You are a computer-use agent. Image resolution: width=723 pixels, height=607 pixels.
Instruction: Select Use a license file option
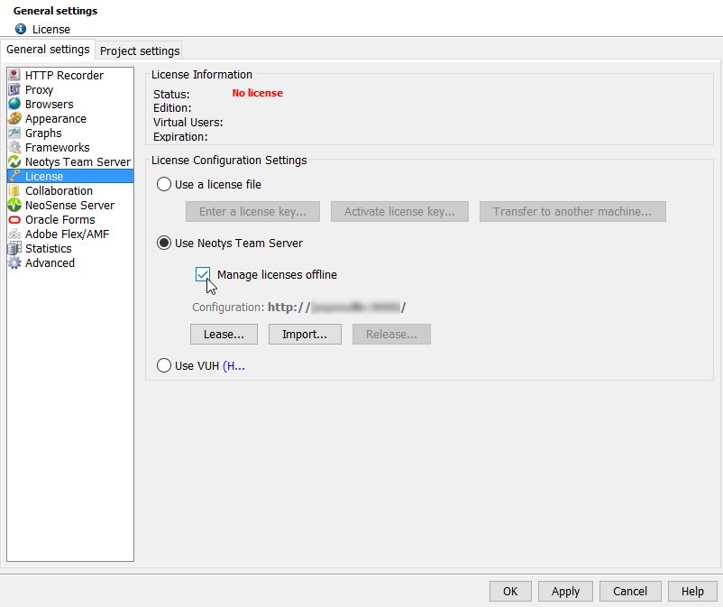click(x=164, y=185)
